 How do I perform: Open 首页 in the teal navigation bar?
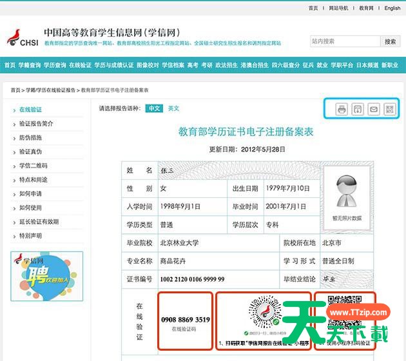point(10,65)
